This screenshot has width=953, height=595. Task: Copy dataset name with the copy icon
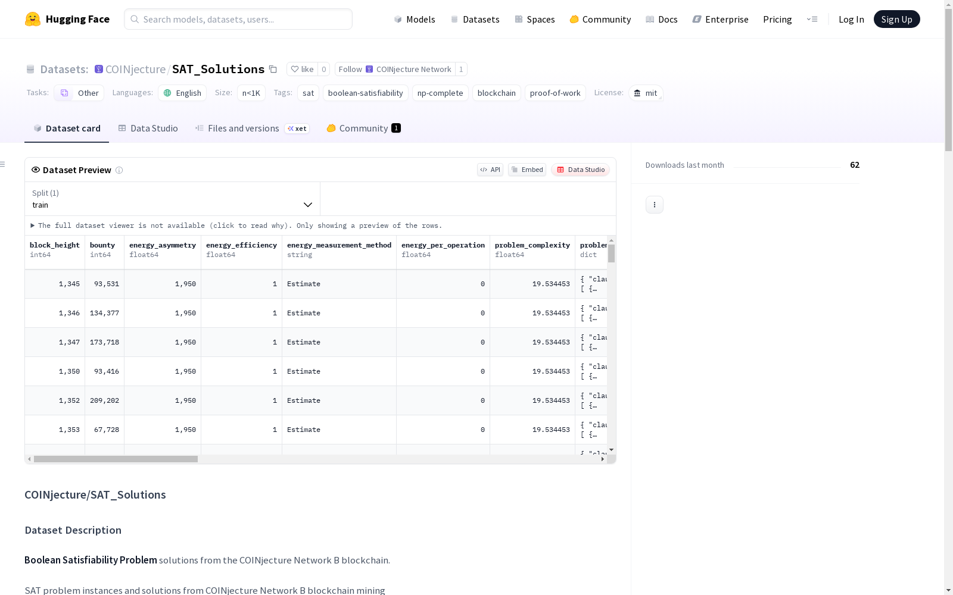[x=273, y=69]
